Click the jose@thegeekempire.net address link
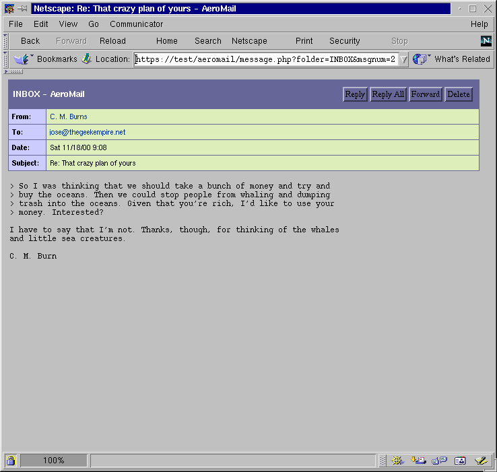497x472 pixels. click(x=88, y=132)
